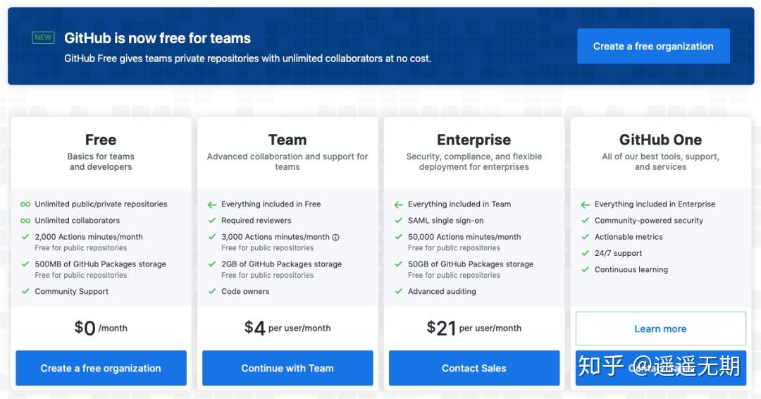Click infinity icon next to Unlimited public/private repositories
761x399 pixels.
coord(25,204)
